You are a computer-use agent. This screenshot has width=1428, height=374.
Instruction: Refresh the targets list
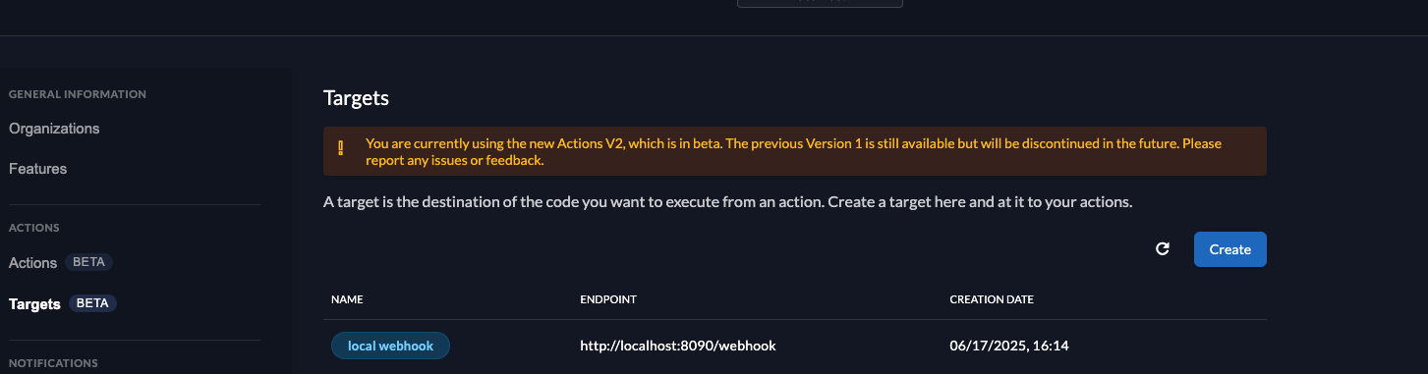point(1163,249)
